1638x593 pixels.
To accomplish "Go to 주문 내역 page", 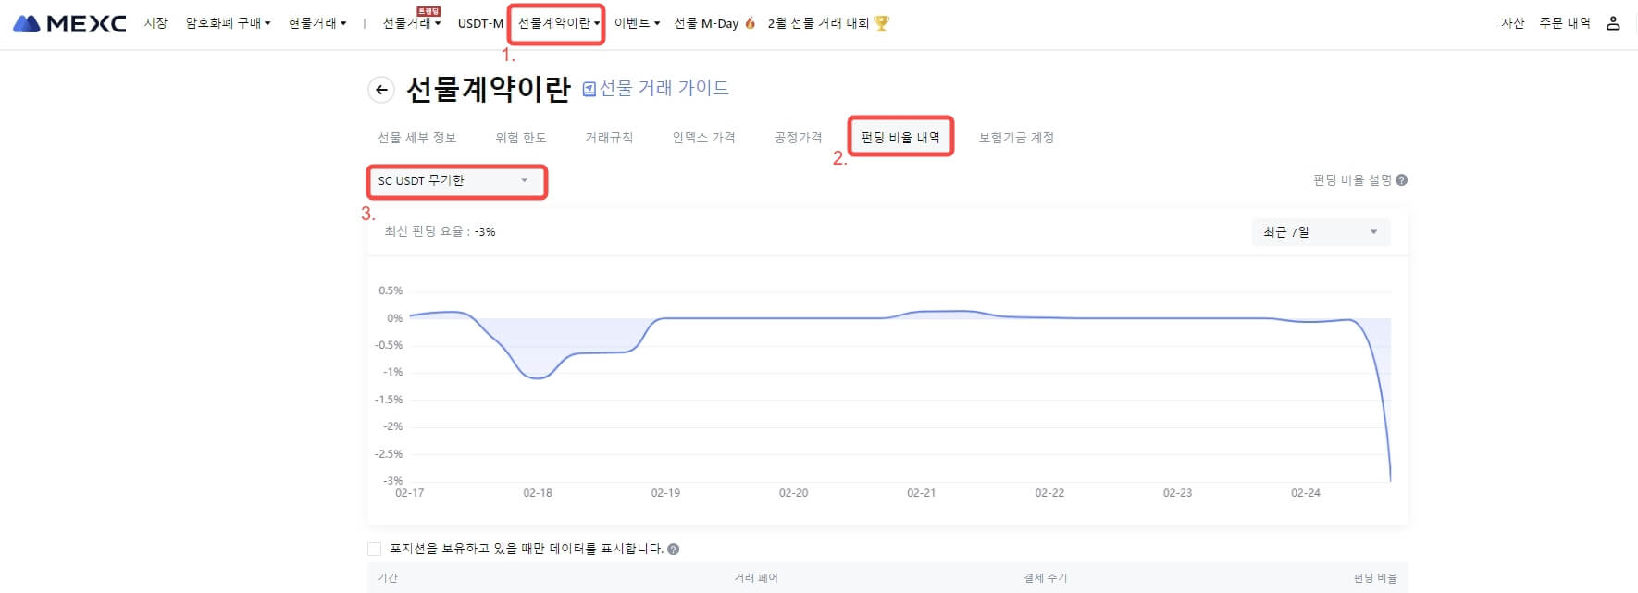I will click(1564, 23).
